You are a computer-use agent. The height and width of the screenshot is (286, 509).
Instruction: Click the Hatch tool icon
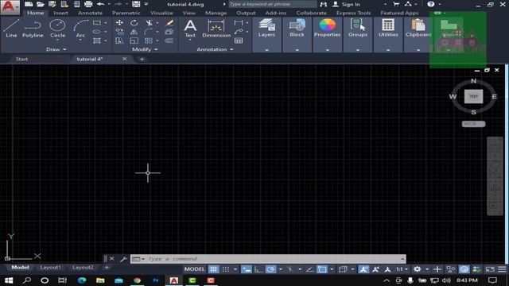[x=97, y=41]
